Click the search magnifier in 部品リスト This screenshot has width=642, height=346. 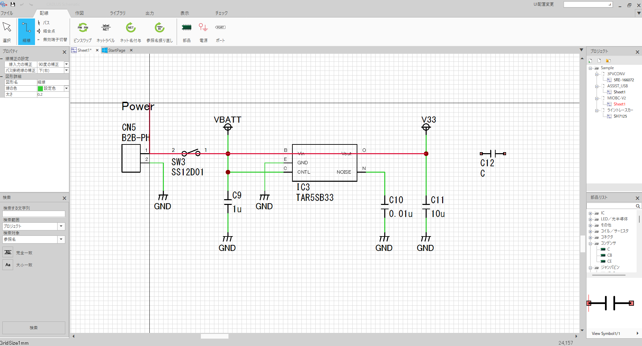point(637,206)
